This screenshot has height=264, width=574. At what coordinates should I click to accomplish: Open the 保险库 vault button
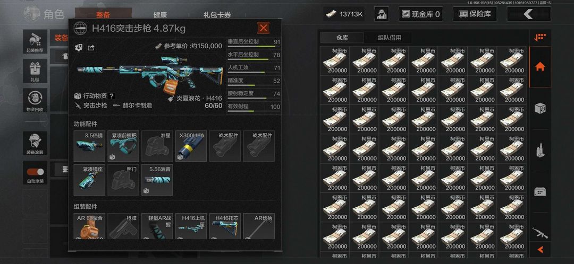(x=477, y=14)
